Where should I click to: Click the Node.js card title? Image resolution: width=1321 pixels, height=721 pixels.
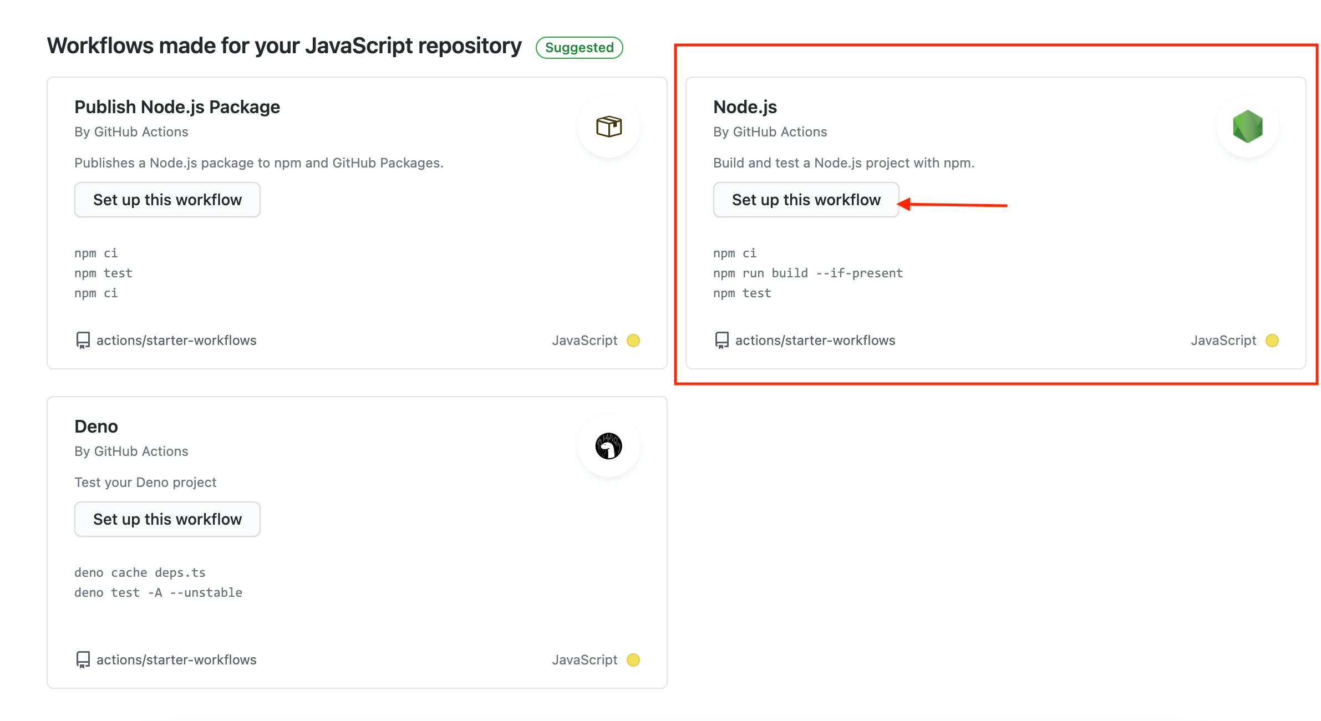(x=745, y=107)
